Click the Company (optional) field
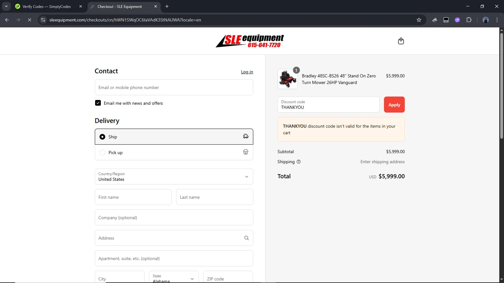 (174, 218)
